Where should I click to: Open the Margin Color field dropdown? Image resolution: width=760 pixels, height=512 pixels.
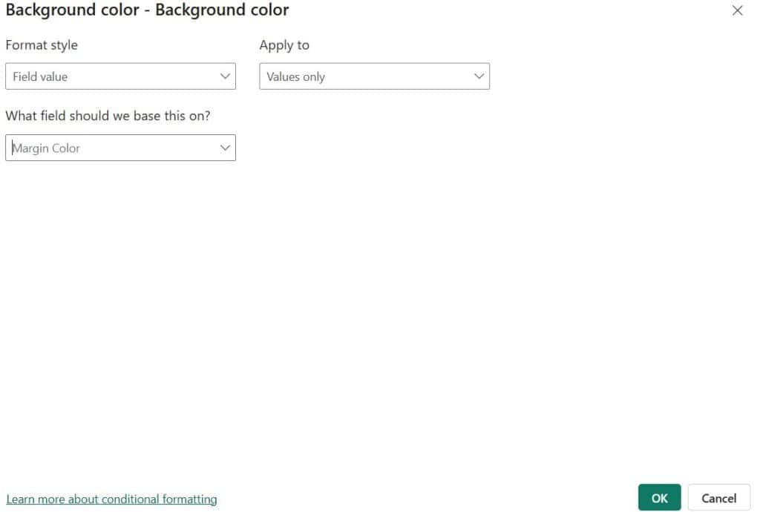(121, 148)
